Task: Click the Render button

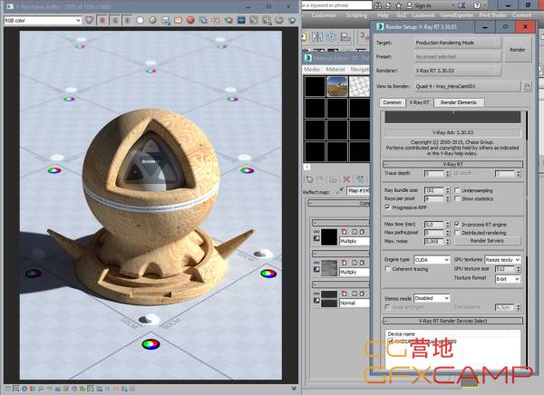Action: pos(518,50)
